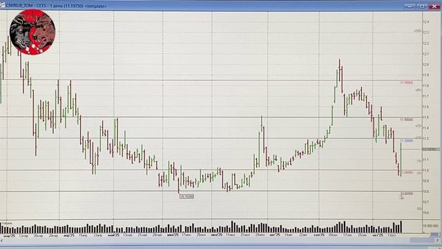
Task: Click the Volume label in the lower pane
Action: click(6, 223)
